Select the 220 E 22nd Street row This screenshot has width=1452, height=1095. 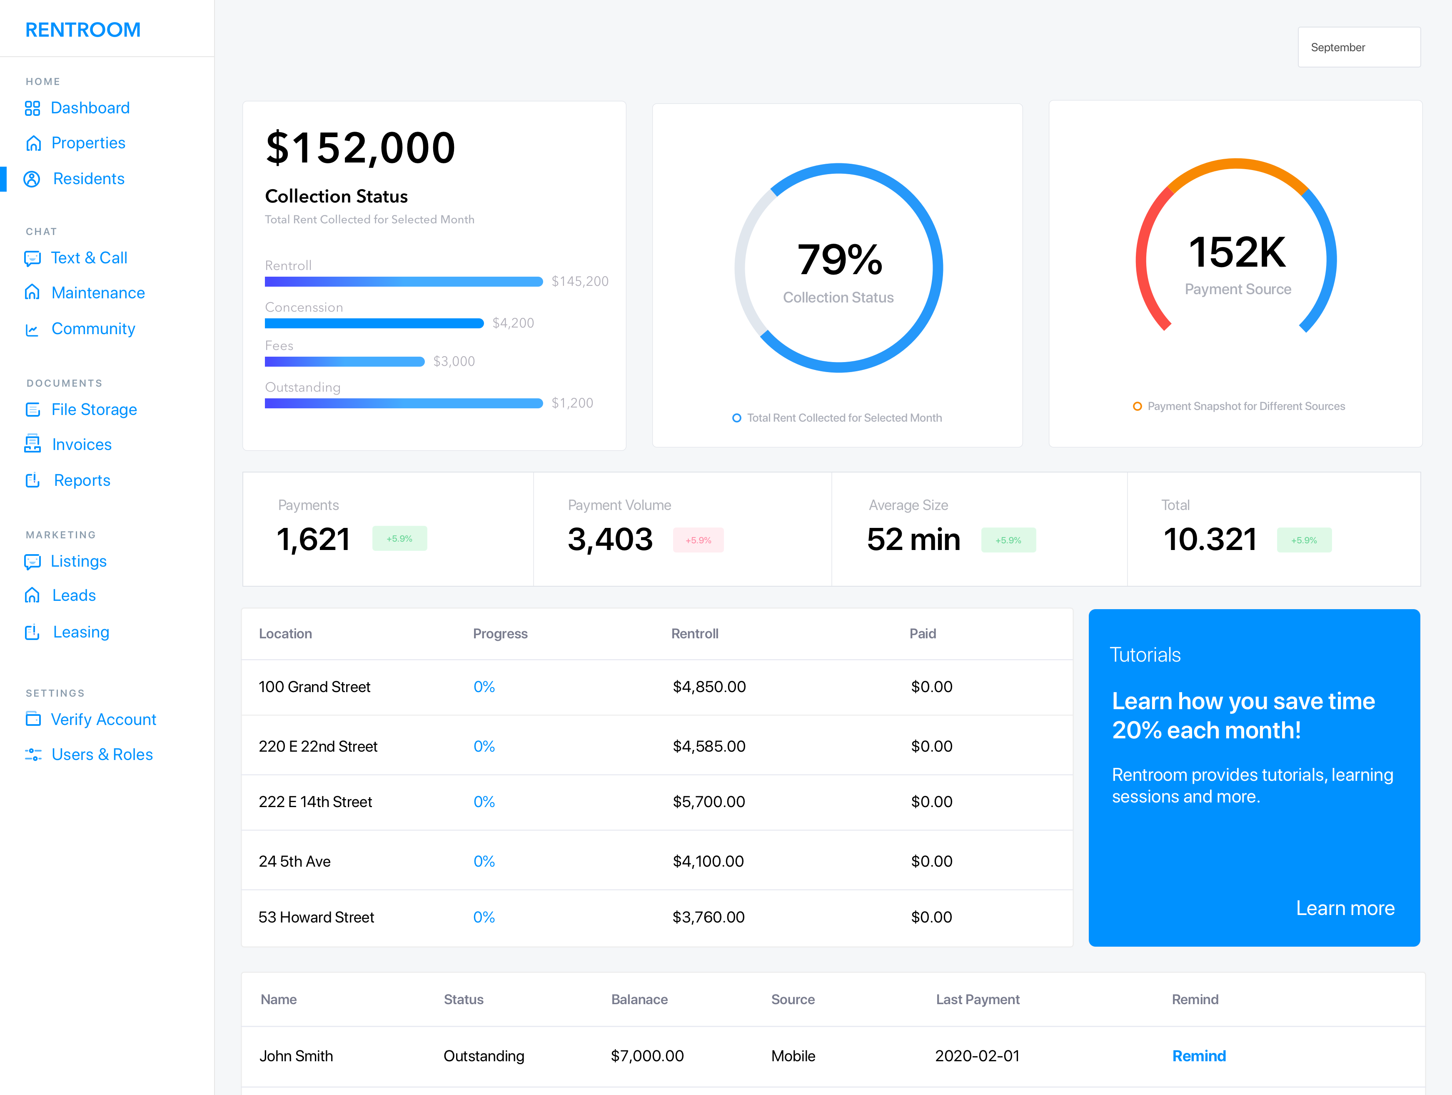point(657,746)
